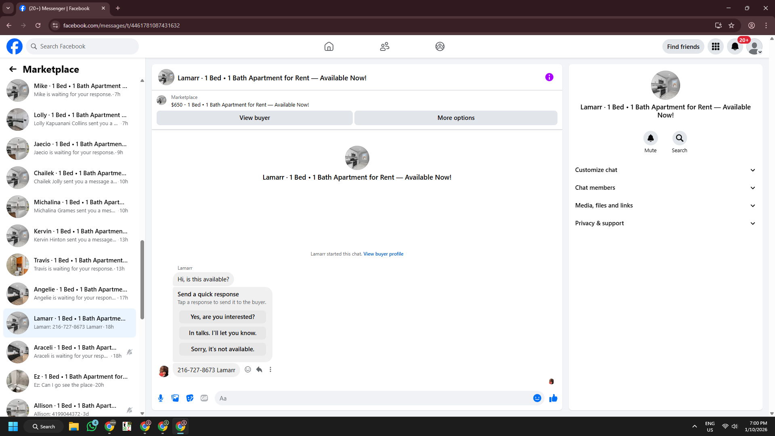Open the GIF picker icon
Viewport: 775px width, 436px height.
(x=204, y=398)
